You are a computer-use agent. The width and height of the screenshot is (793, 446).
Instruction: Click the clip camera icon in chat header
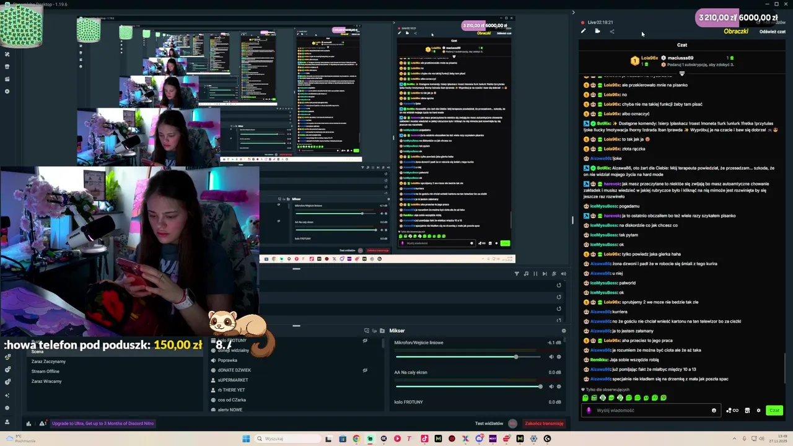597,31
